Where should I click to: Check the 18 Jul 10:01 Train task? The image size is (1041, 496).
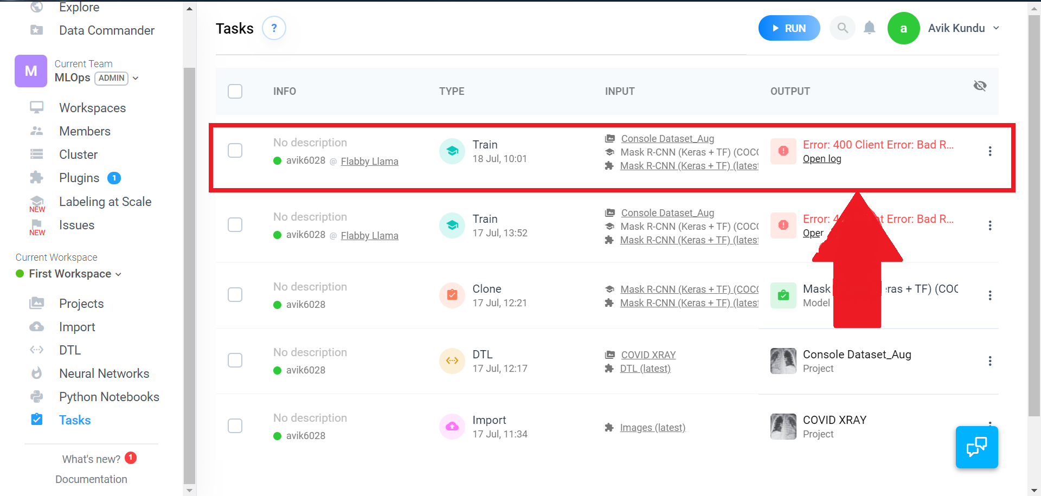coord(235,150)
